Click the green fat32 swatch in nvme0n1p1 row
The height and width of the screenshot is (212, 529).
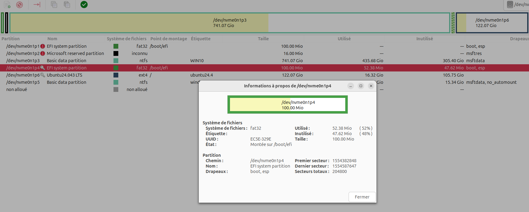116,46
